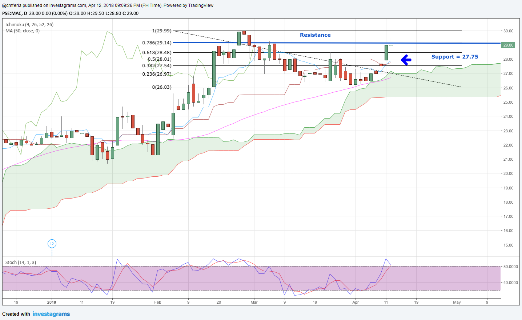Viewport: 522px width, 320px height.
Task: Click the 'May' date axis label
Action: pos(457,302)
